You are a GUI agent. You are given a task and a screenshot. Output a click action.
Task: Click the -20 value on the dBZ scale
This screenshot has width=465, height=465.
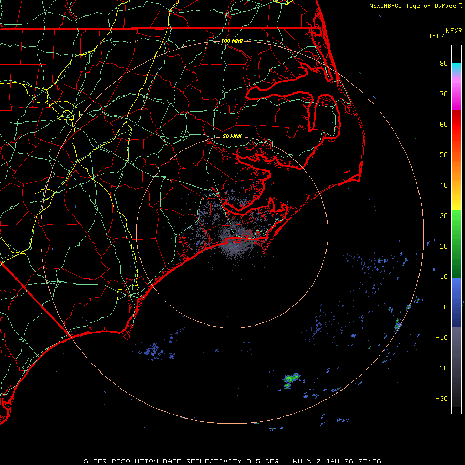point(442,368)
